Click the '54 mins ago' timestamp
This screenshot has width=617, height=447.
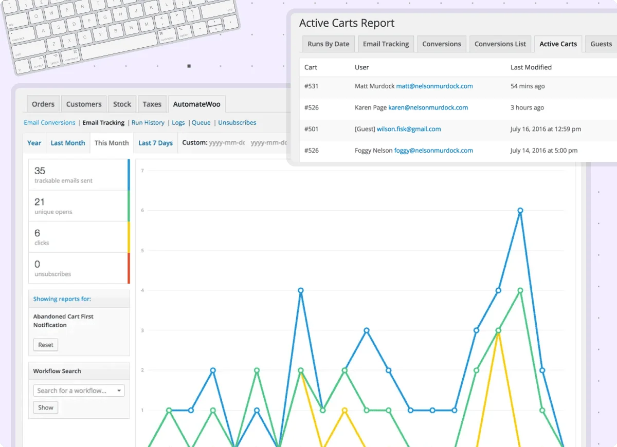[528, 86]
